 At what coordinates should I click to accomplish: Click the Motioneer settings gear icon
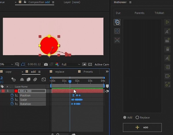(168, 84)
